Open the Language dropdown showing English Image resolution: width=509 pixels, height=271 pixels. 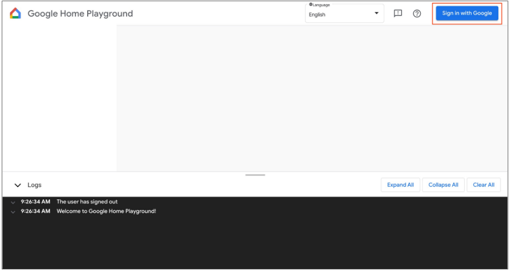coord(344,14)
